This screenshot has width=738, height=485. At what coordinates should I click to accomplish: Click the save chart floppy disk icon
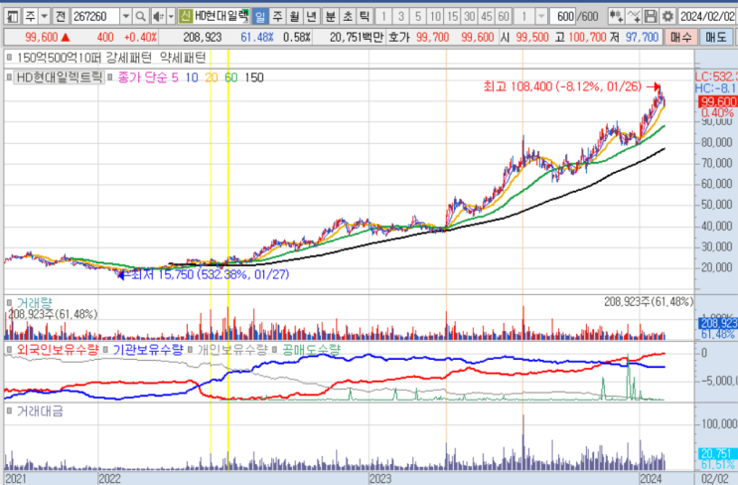tap(651, 17)
